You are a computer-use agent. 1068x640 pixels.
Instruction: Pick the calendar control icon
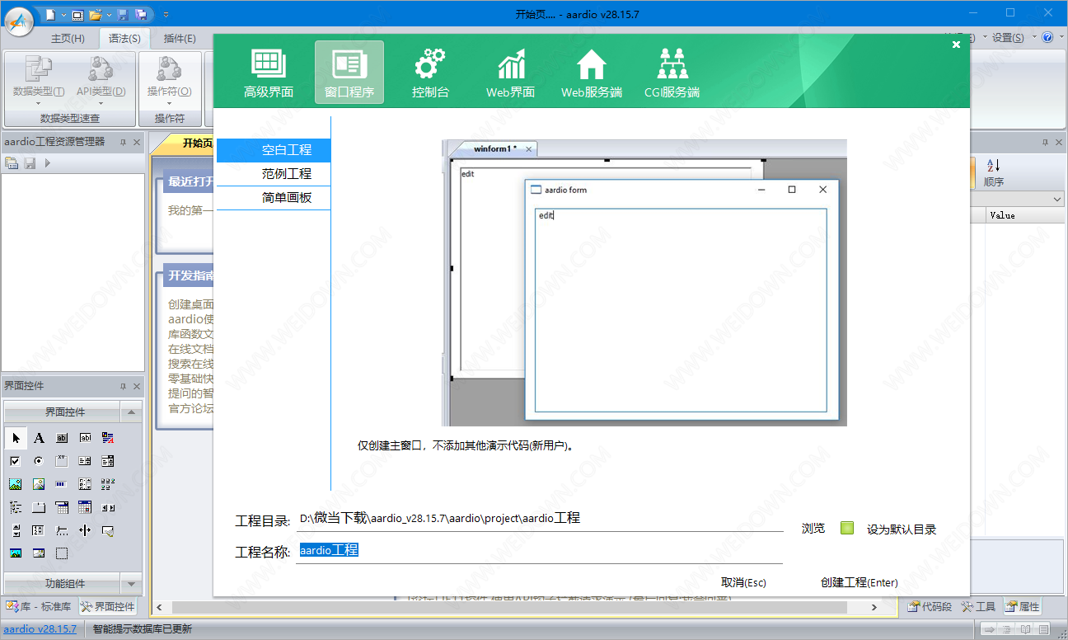tap(85, 507)
